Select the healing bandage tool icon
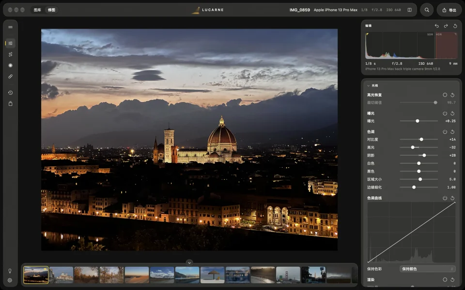The image size is (465, 290). click(x=10, y=76)
